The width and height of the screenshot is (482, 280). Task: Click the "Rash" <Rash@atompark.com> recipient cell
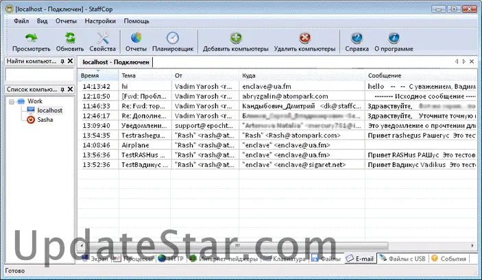click(302, 136)
